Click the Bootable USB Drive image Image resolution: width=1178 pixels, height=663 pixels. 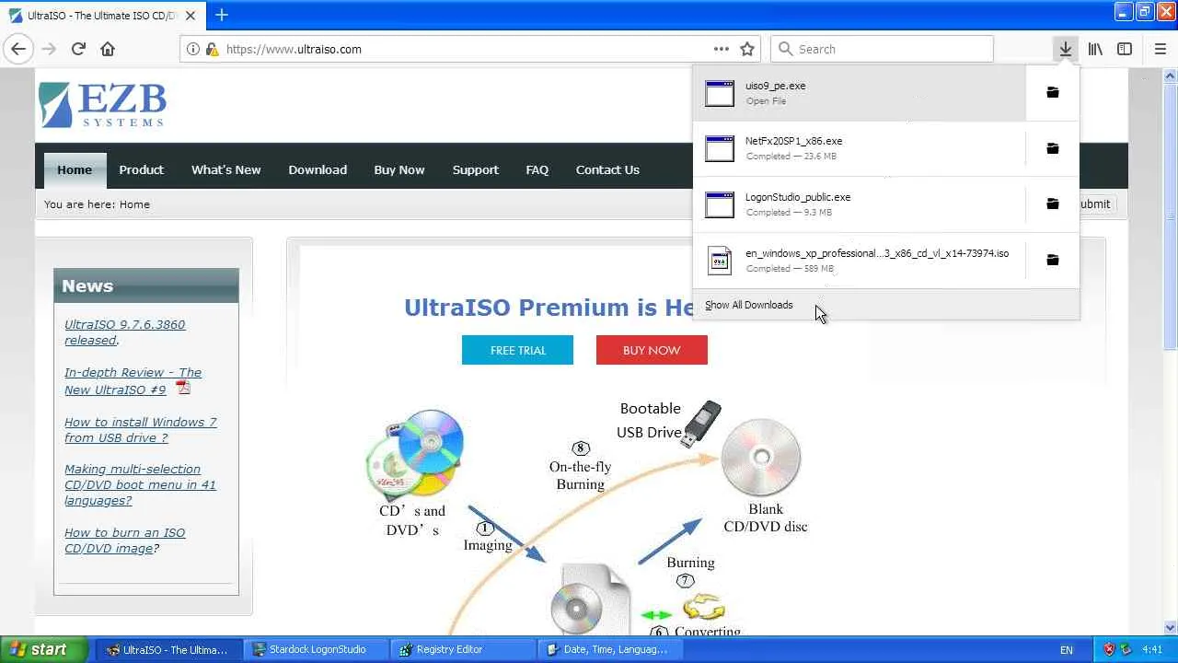pyautogui.click(x=701, y=423)
